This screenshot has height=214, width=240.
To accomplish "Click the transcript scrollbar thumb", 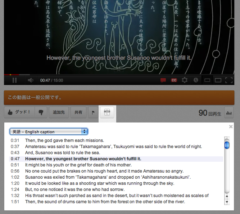I will coord(227,145).
